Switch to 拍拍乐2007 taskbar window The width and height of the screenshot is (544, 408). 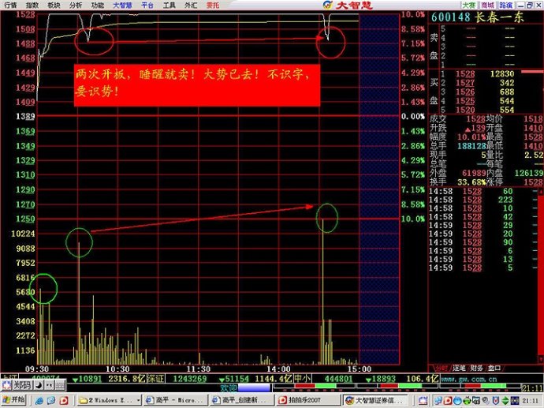307,400
